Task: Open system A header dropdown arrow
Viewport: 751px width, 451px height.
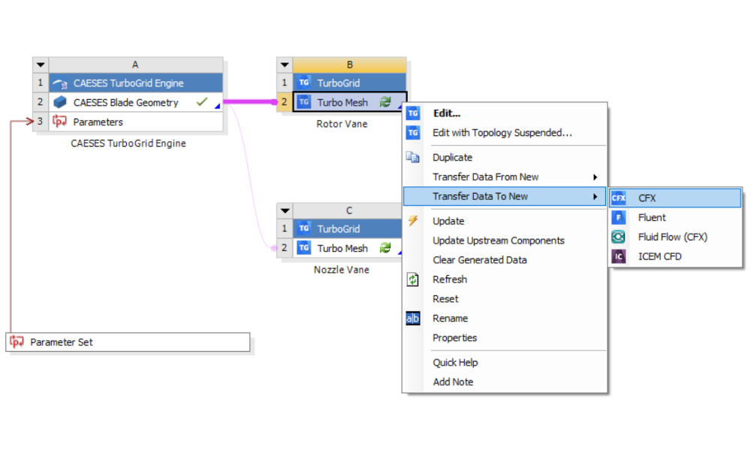Action: (41, 65)
